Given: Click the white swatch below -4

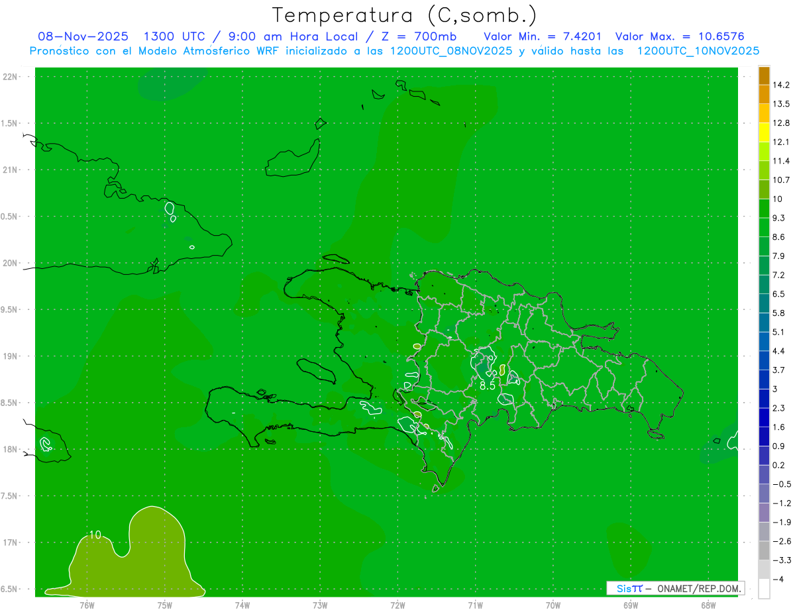Looking at the screenshot, I should 764,589.
